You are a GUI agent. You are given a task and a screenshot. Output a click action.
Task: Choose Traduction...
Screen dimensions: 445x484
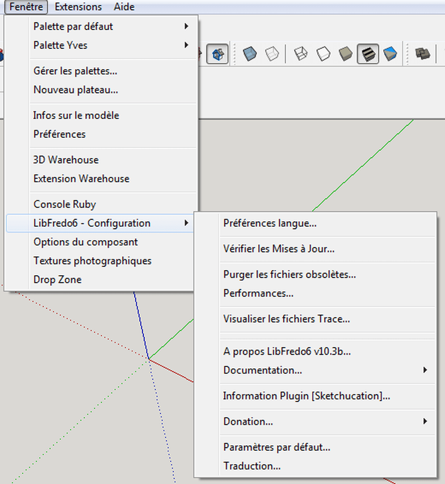tap(315, 466)
